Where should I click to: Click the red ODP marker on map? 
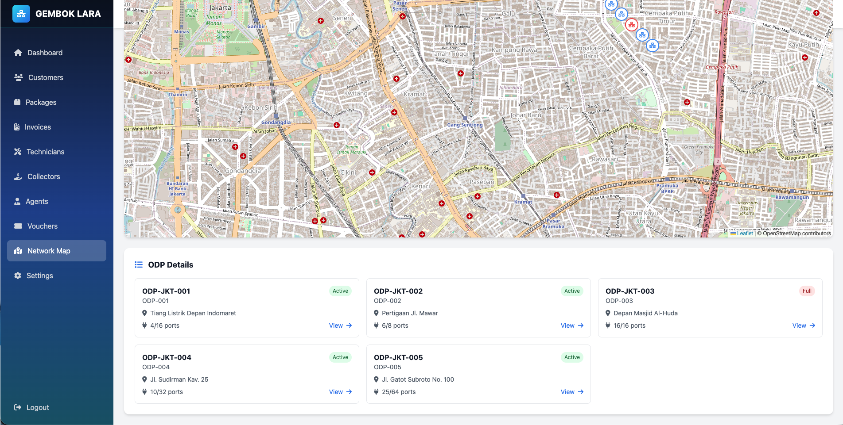point(632,25)
